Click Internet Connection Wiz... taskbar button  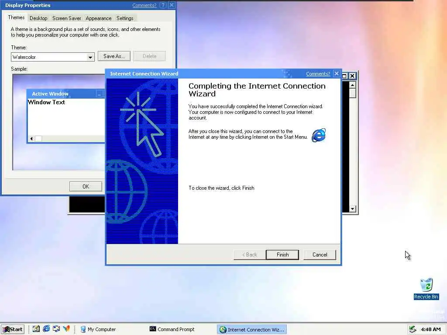[251, 329]
